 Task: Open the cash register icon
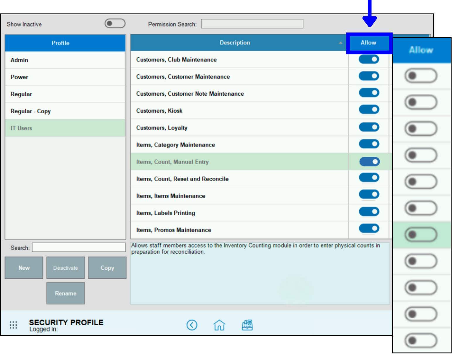(x=248, y=325)
